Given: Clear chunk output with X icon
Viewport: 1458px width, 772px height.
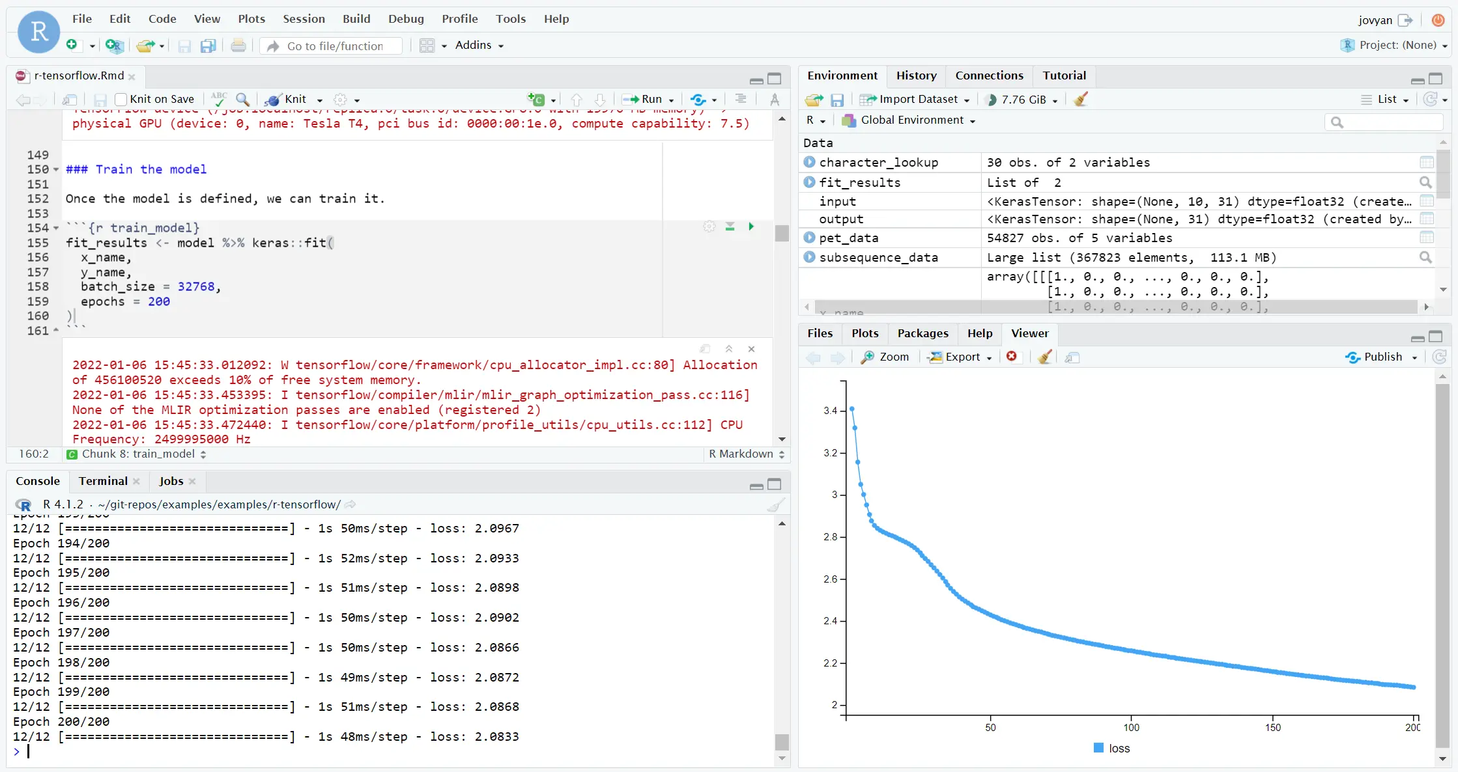Looking at the screenshot, I should pos(751,349).
